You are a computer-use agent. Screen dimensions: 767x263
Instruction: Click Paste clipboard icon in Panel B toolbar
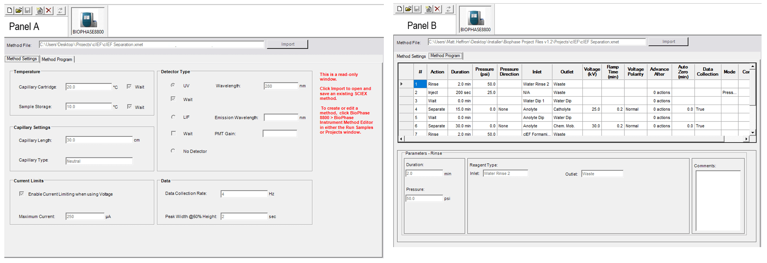tap(429, 9)
